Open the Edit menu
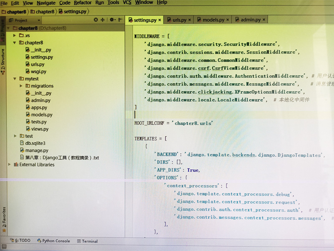 15,3
